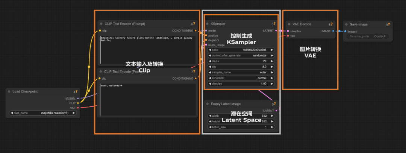Decrease height with its left arrow
This screenshot has width=406, height=153.
[210, 121]
